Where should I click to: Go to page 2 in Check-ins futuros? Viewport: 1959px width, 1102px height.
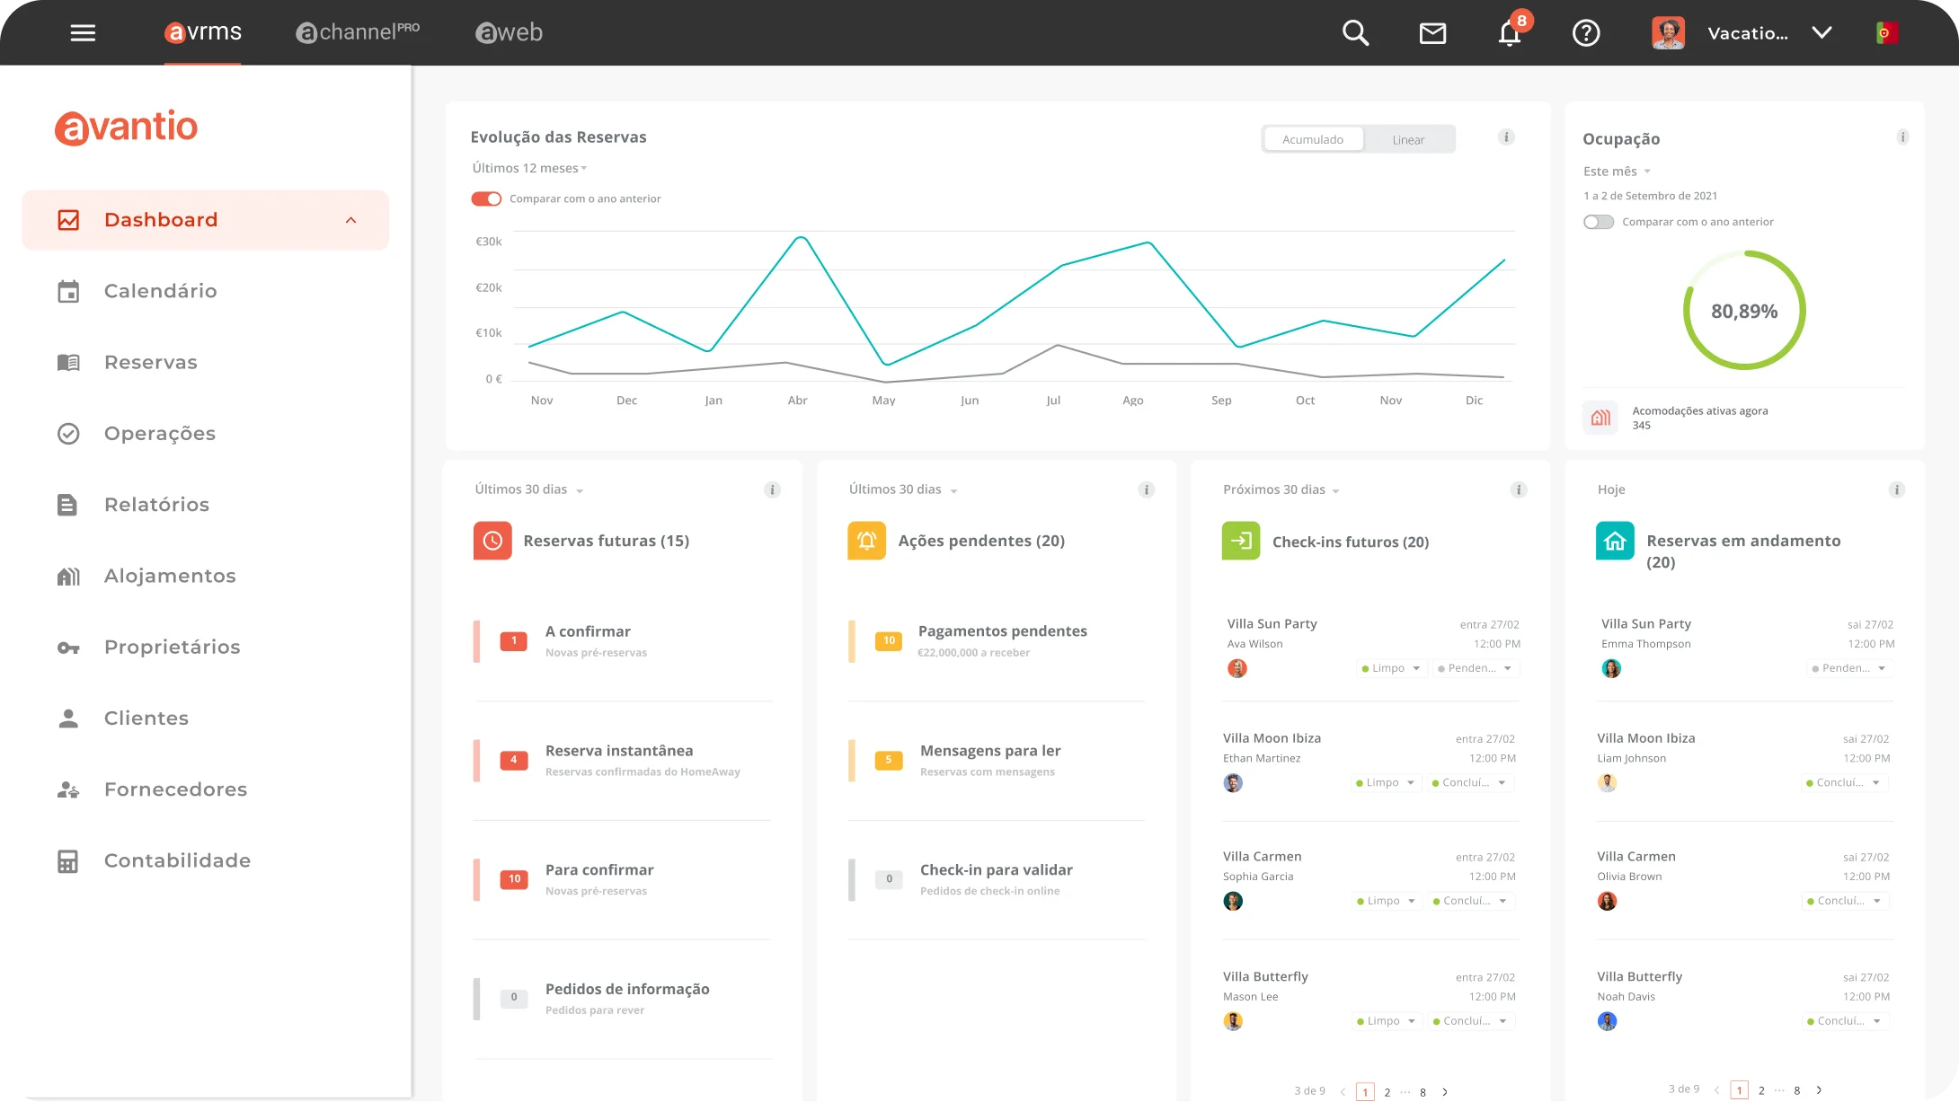pos(1387,1092)
